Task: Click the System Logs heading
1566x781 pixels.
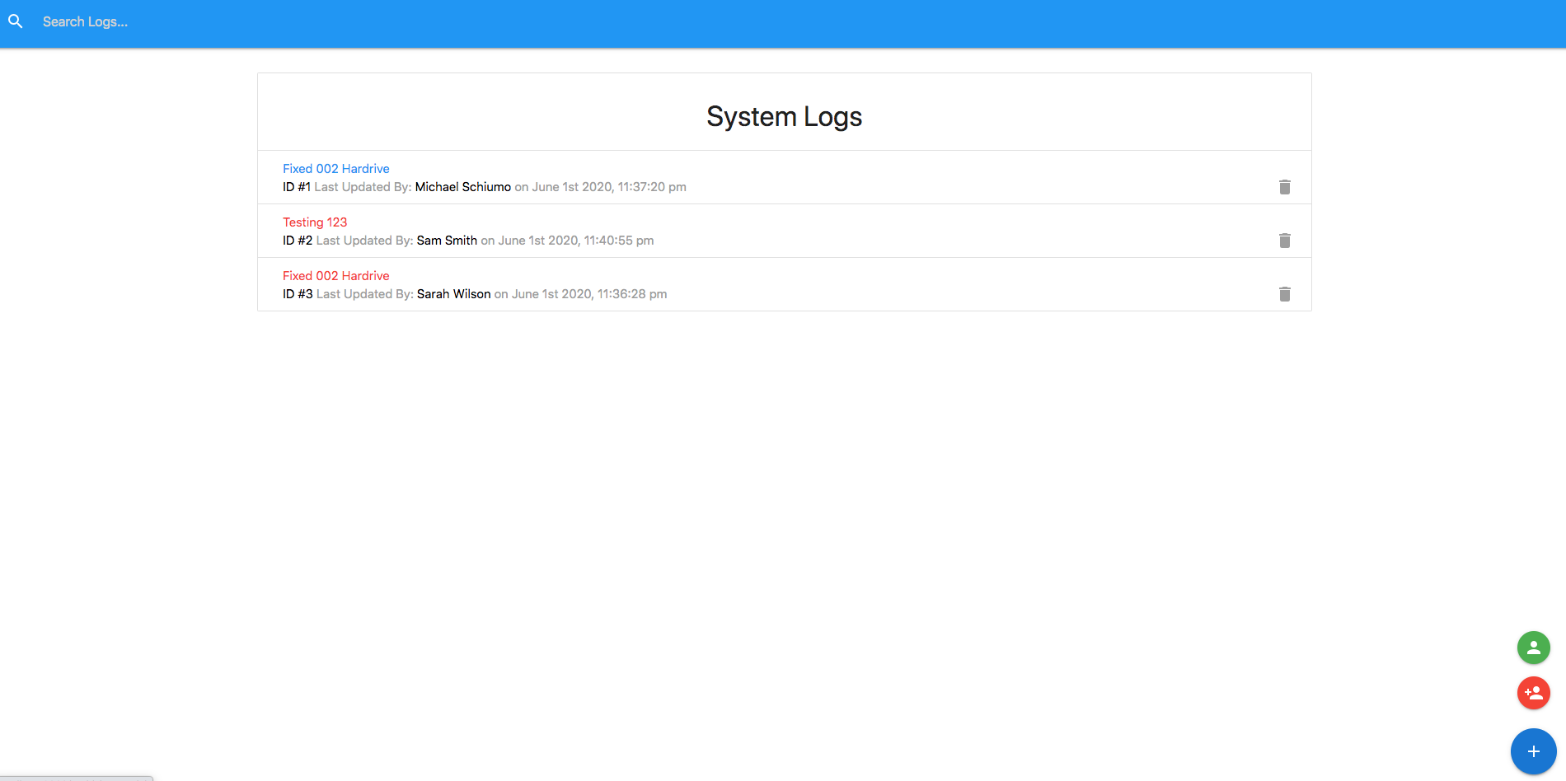Action: click(x=785, y=117)
